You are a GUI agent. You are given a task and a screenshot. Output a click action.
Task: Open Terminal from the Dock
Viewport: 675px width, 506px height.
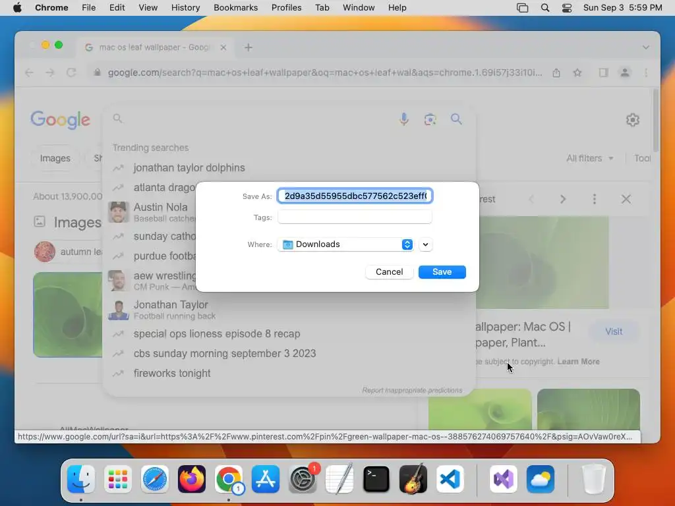click(376, 479)
